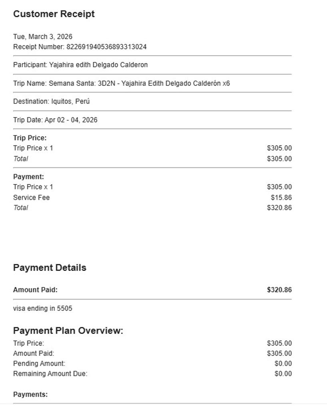Click the Payment Plan Overview heading

tap(68, 331)
